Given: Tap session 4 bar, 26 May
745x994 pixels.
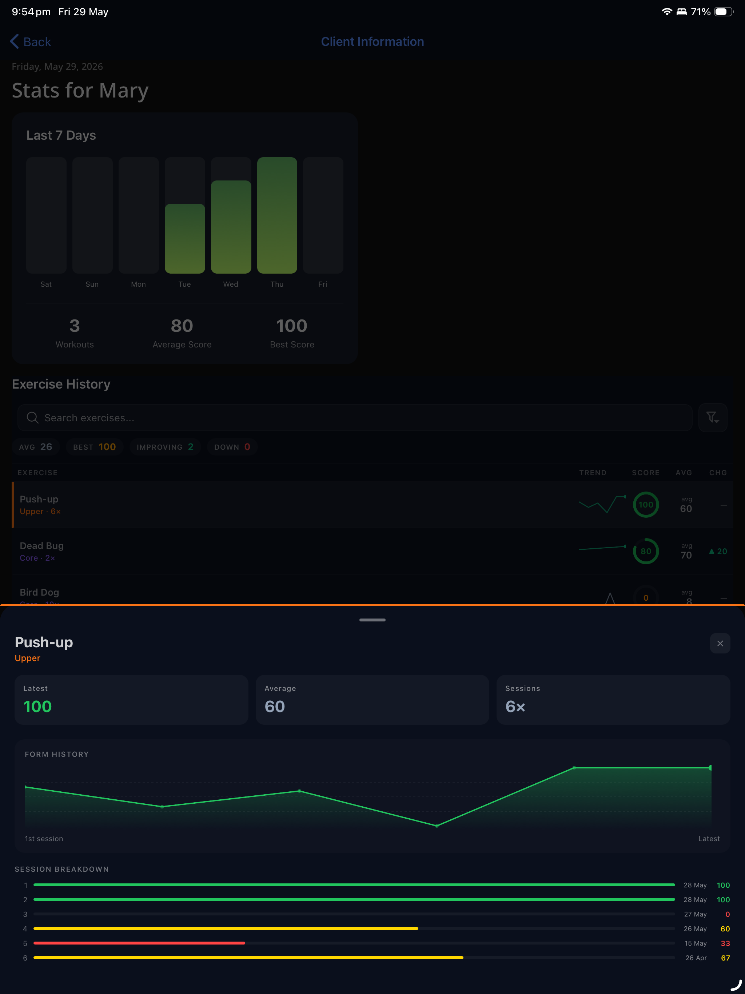Looking at the screenshot, I should click(354, 929).
